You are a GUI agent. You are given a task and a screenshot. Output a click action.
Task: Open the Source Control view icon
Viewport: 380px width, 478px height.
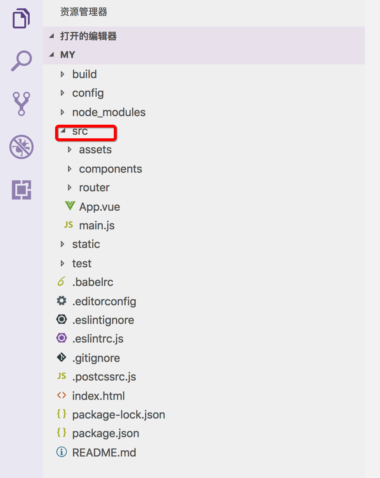[x=21, y=104]
